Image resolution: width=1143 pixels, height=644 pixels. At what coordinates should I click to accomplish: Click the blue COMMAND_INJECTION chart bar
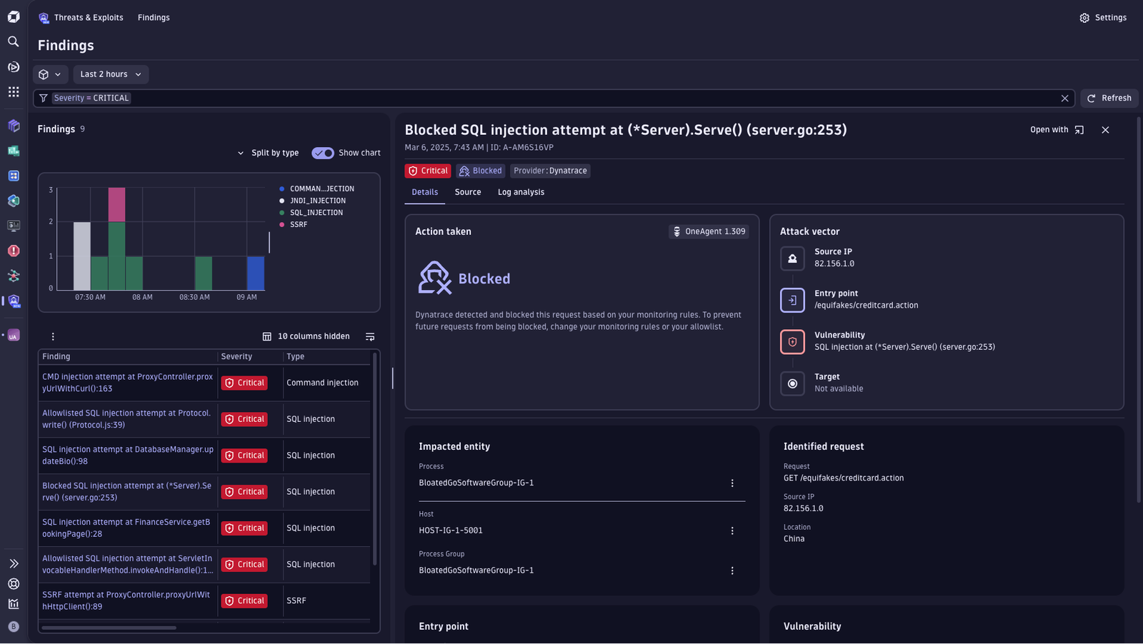(256, 273)
